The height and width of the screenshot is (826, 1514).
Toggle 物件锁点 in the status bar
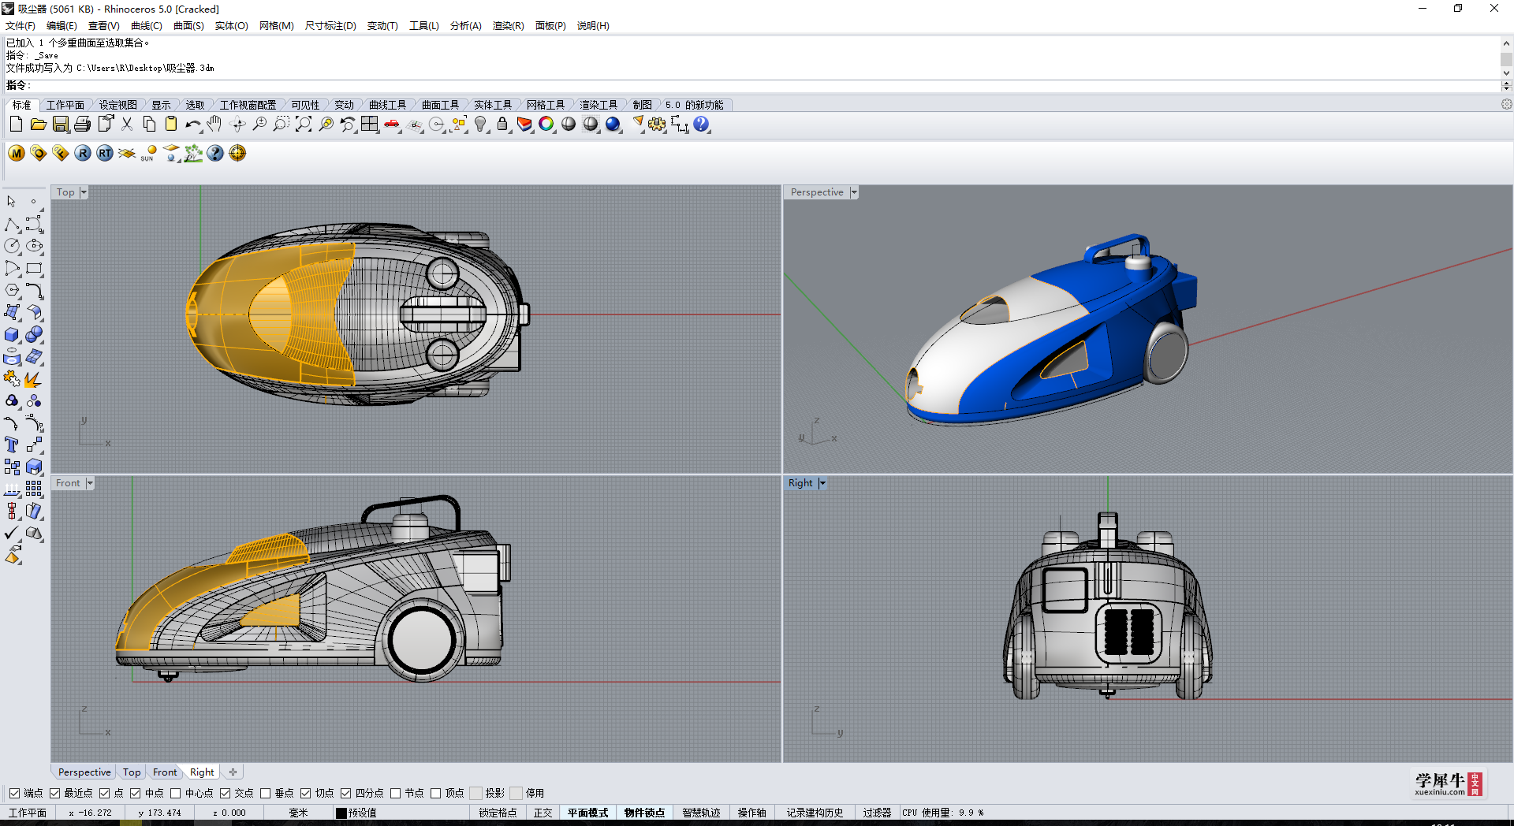(x=644, y=813)
